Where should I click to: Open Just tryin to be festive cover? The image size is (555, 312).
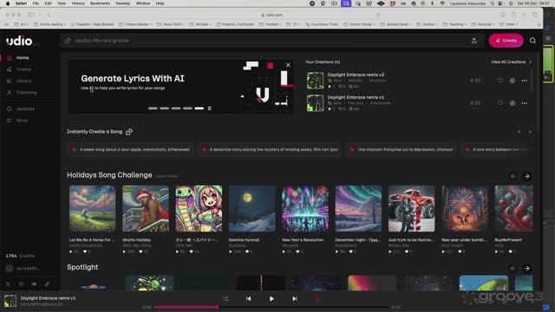tap(412, 208)
